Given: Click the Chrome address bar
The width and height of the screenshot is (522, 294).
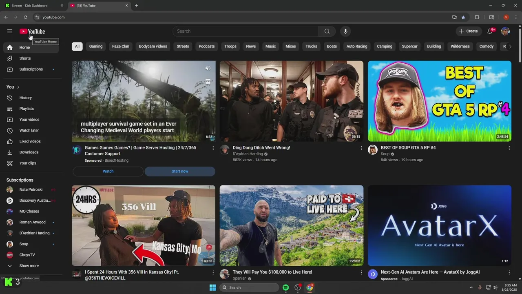Looking at the screenshot, I should [x=241, y=17].
